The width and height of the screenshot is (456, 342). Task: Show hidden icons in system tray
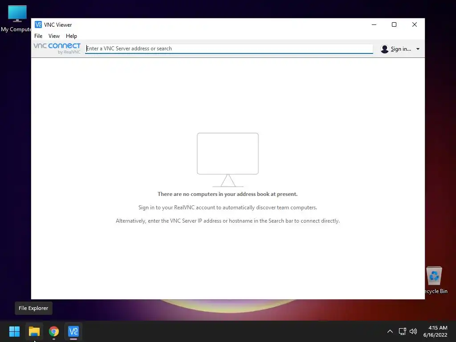coord(390,331)
